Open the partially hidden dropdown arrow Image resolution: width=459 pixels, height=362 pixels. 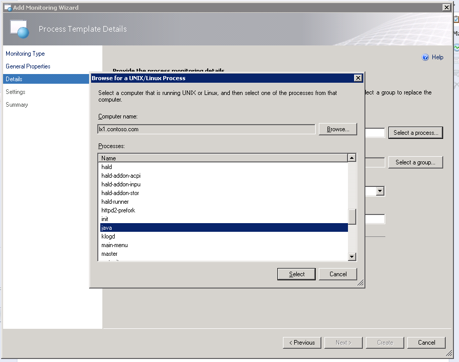(380, 191)
